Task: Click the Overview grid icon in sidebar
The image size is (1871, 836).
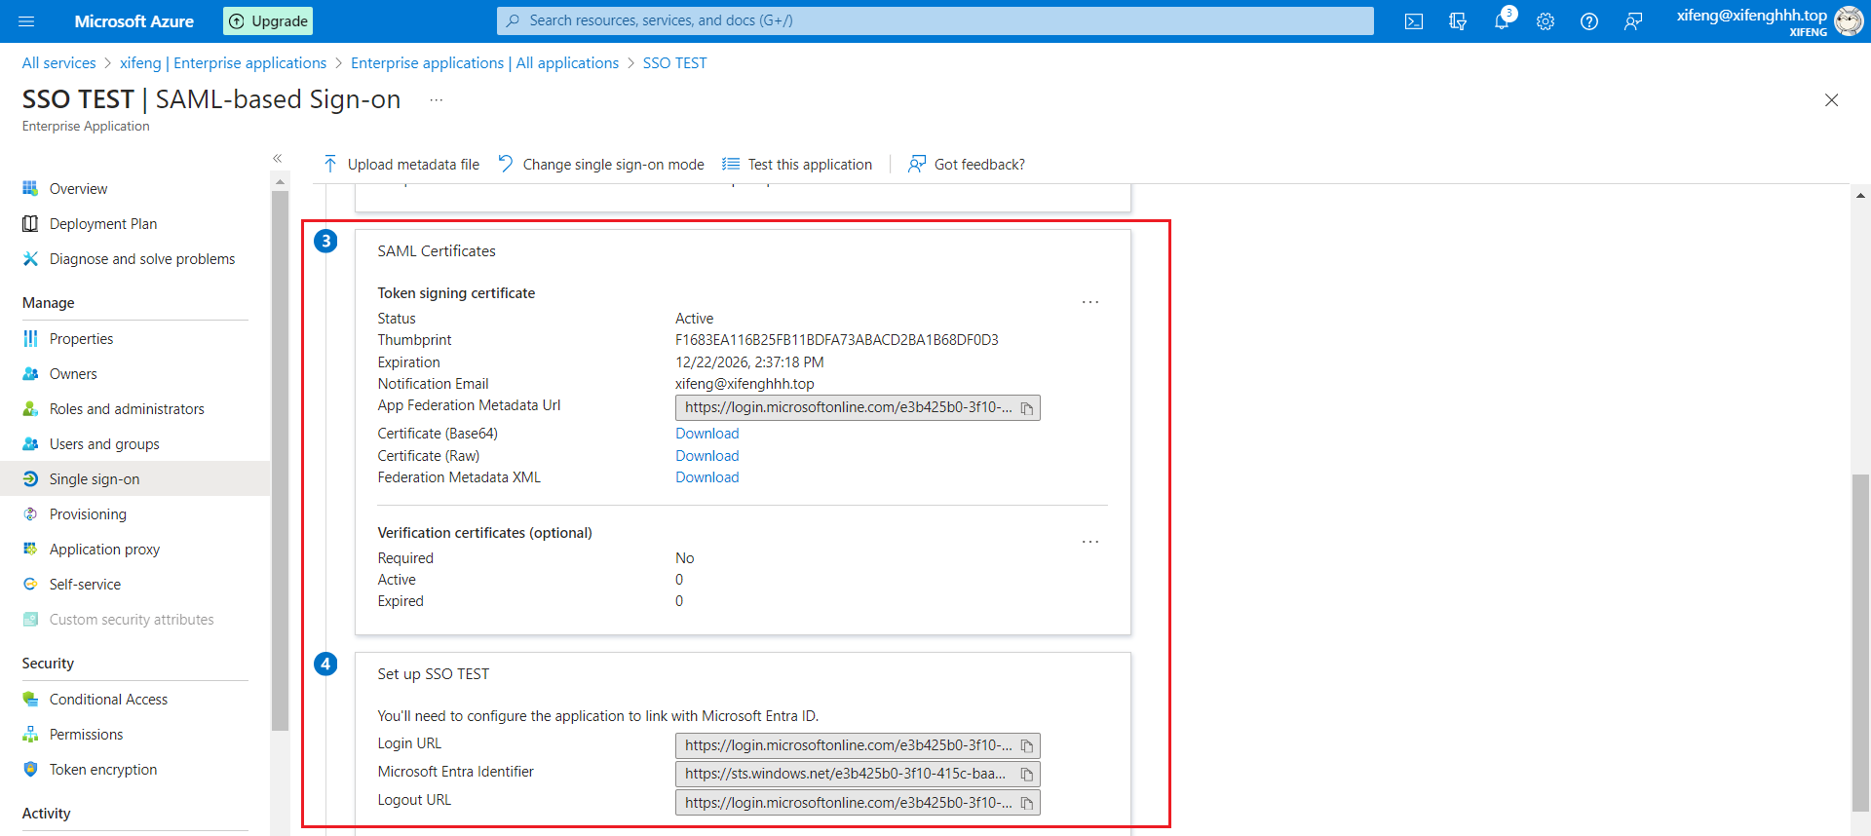Action: click(30, 188)
